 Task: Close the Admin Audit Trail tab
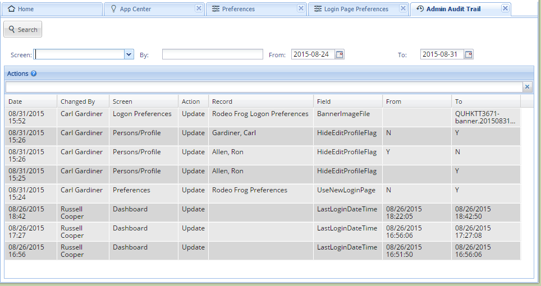505,8
